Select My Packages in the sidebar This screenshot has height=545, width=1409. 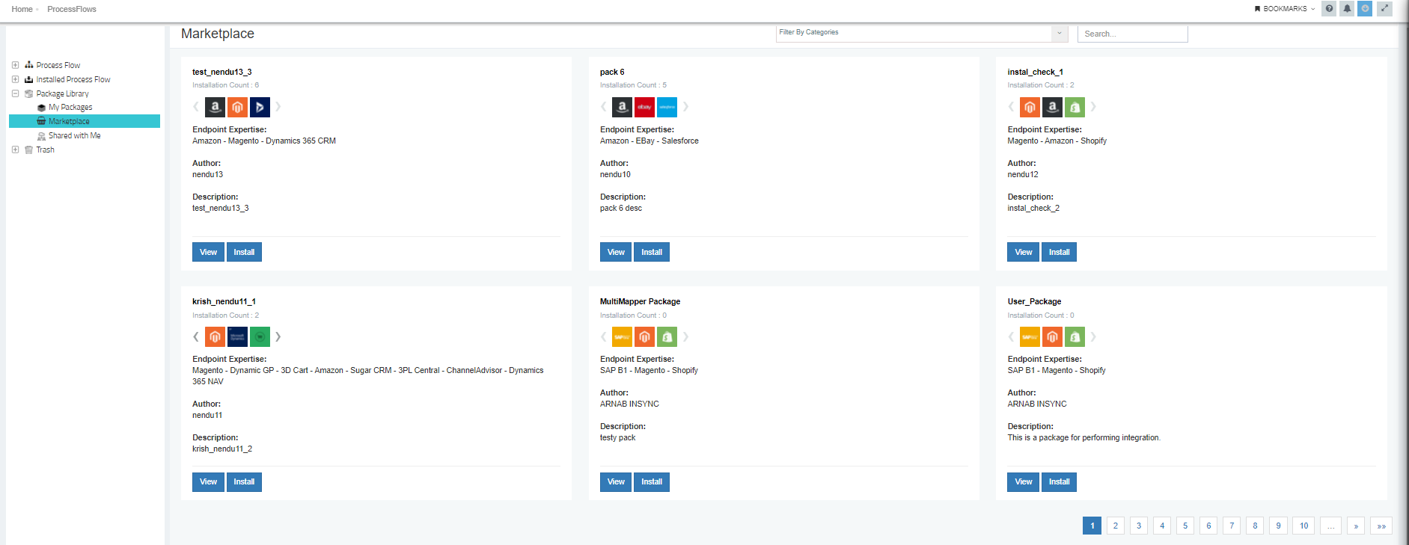(70, 108)
